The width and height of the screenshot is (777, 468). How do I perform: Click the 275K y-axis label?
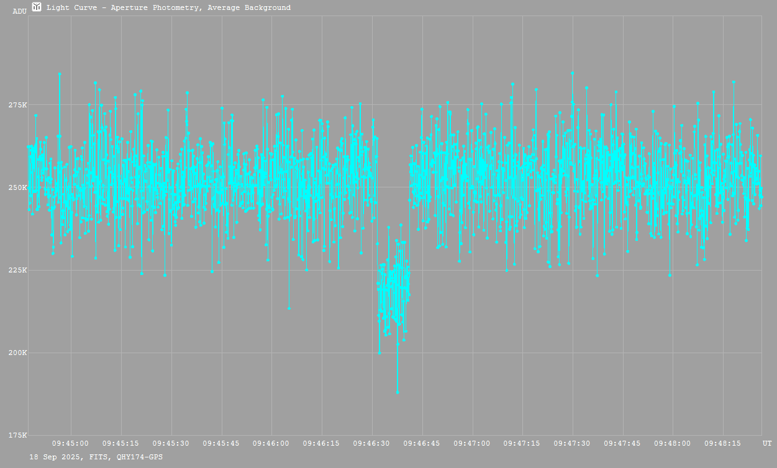tap(17, 105)
